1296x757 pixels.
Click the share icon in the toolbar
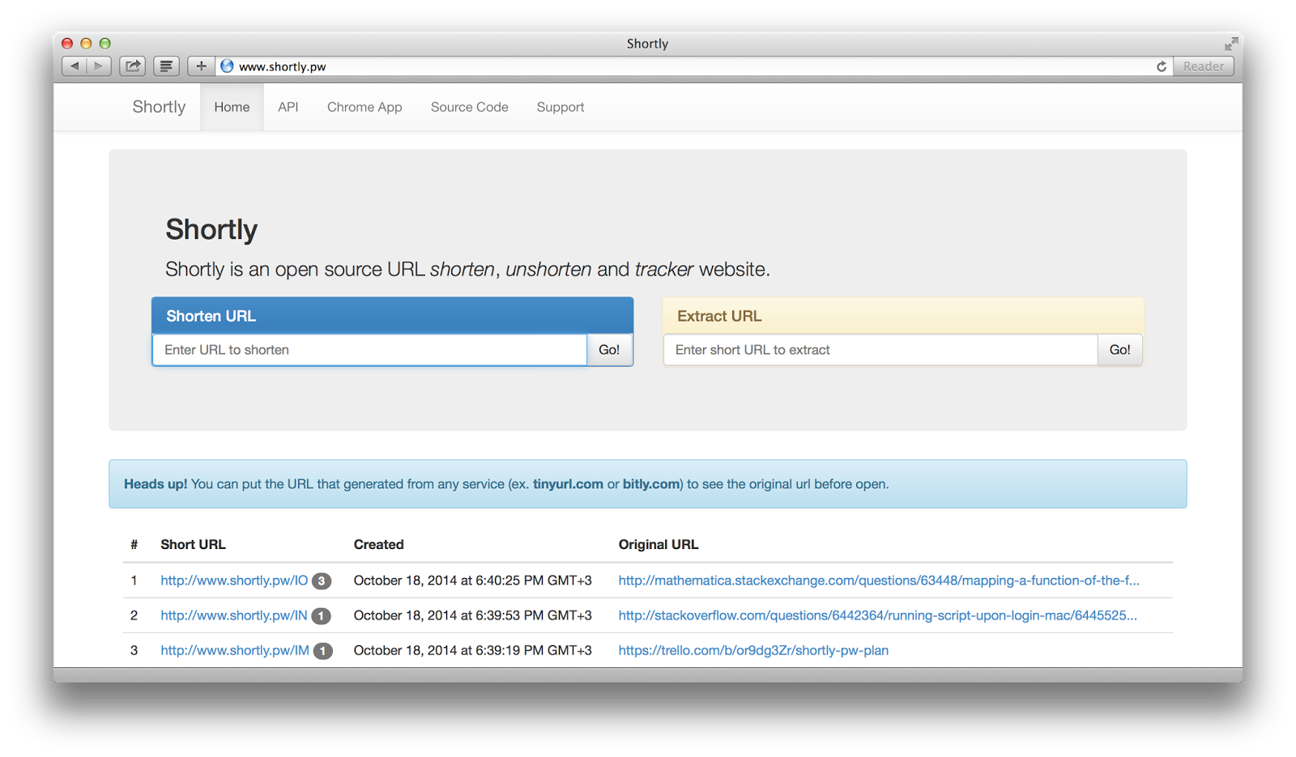[x=132, y=66]
